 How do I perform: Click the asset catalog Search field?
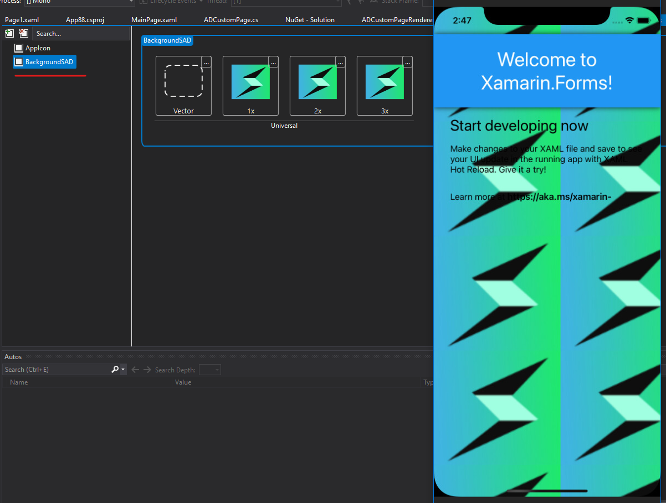pos(81,34)
